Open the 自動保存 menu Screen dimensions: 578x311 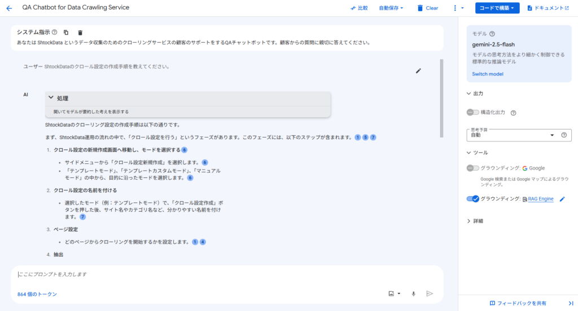tap(391, 8)
